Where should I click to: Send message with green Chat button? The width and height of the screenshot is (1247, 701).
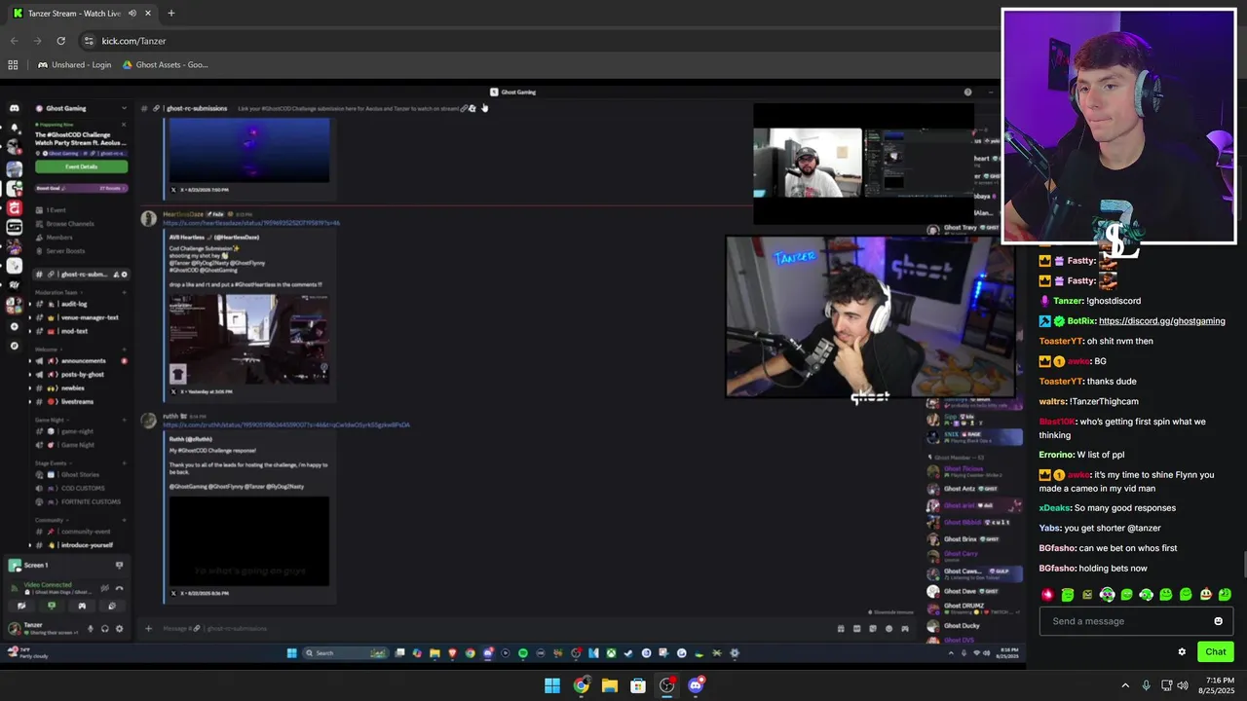(1216, 652)
